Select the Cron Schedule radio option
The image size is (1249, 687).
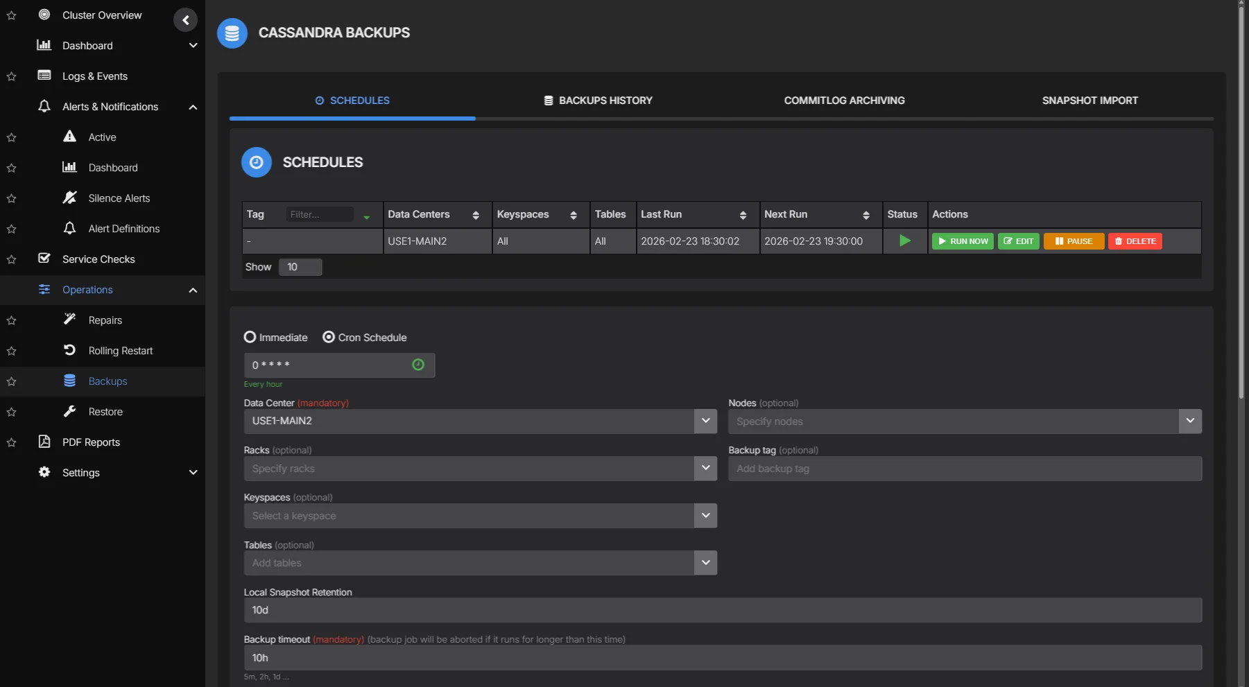point(329,337)
